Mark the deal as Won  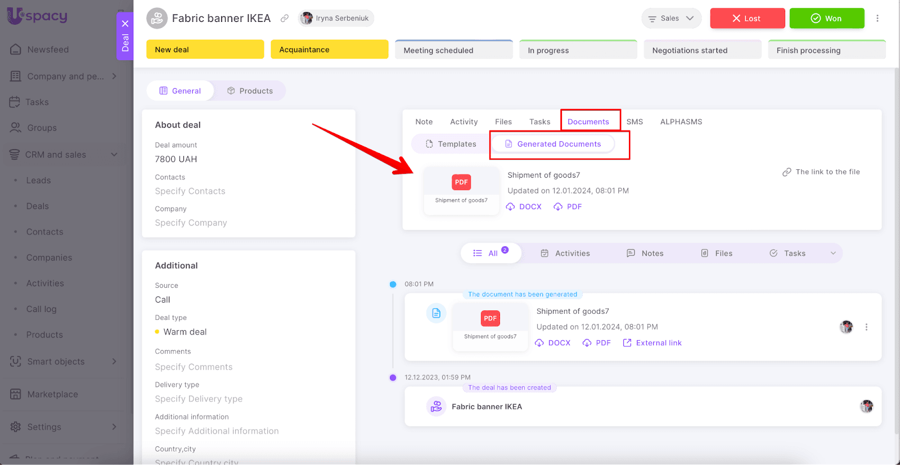click(826, 19)
